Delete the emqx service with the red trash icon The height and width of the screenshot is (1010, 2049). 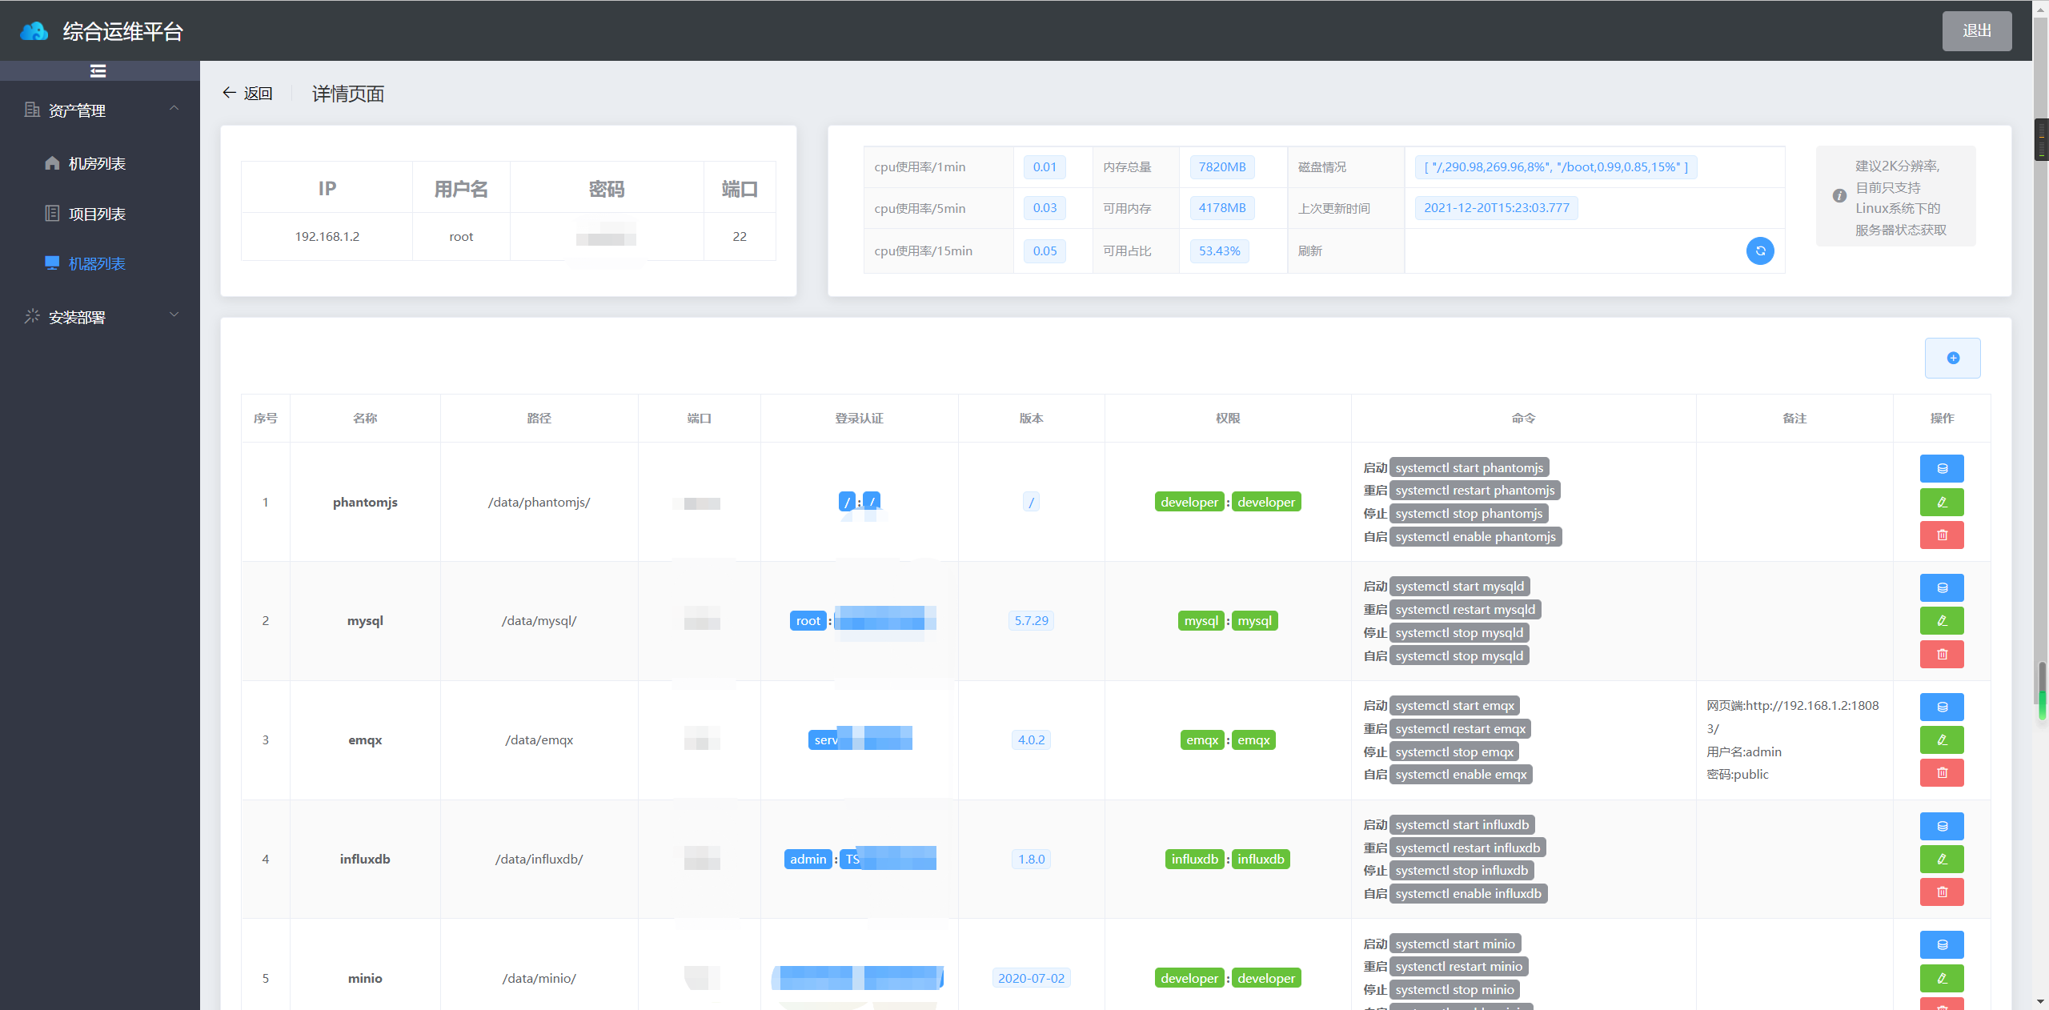pos(1941,772)
